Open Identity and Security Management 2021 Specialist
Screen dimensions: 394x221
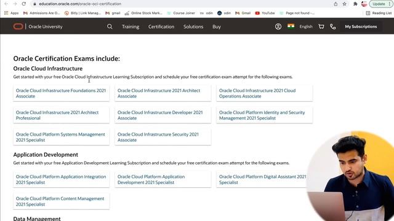pos(264,115)
